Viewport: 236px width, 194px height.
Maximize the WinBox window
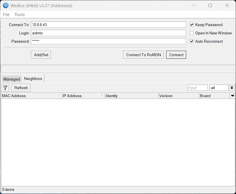[210, 5]
